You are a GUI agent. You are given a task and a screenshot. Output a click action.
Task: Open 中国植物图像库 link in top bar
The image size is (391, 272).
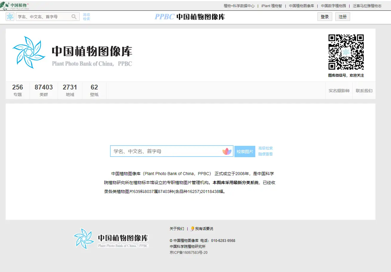click(302, 6)
